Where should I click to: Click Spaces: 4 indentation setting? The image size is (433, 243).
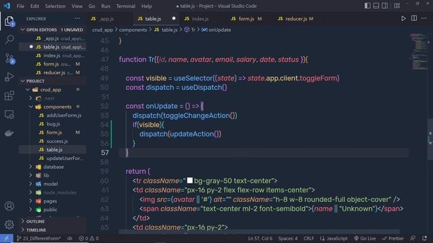288,238
